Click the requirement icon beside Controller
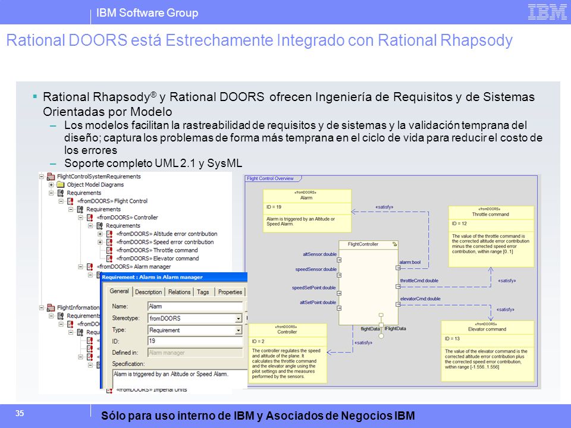This screenshot has width=571, height=428. 90,218
